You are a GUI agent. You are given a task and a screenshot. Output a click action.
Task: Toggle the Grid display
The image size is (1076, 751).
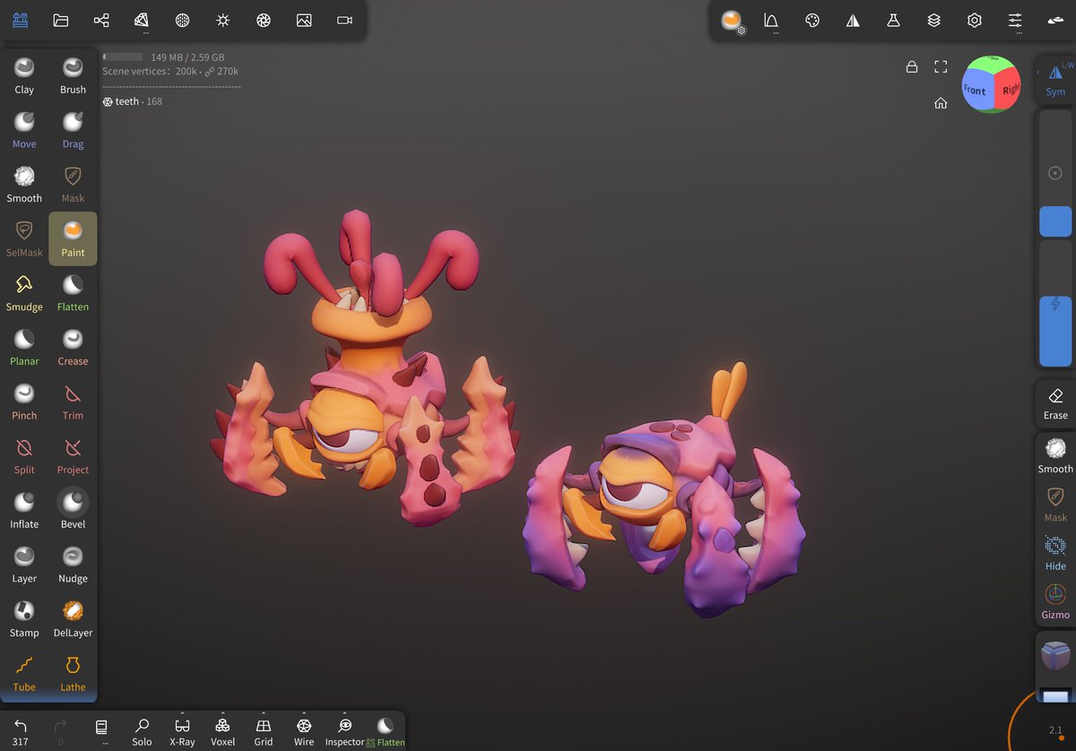tap(263, 731)
